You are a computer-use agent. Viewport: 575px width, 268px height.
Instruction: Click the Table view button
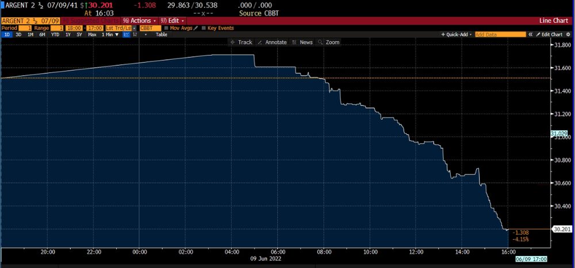(162, 34)
